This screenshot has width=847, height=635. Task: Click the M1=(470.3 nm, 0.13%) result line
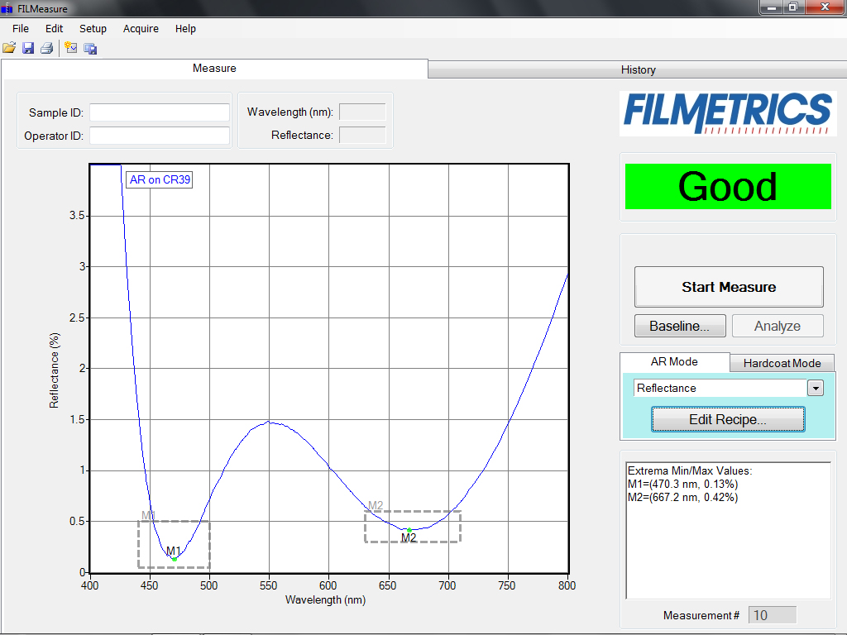coord(682,484)
